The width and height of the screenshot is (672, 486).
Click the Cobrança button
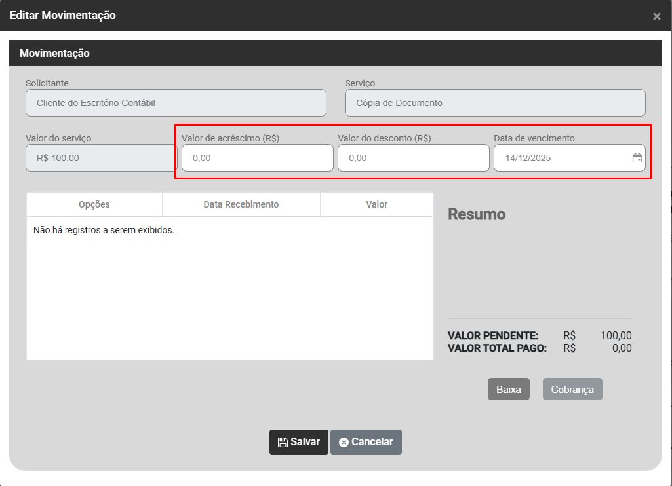pos(572,389)
